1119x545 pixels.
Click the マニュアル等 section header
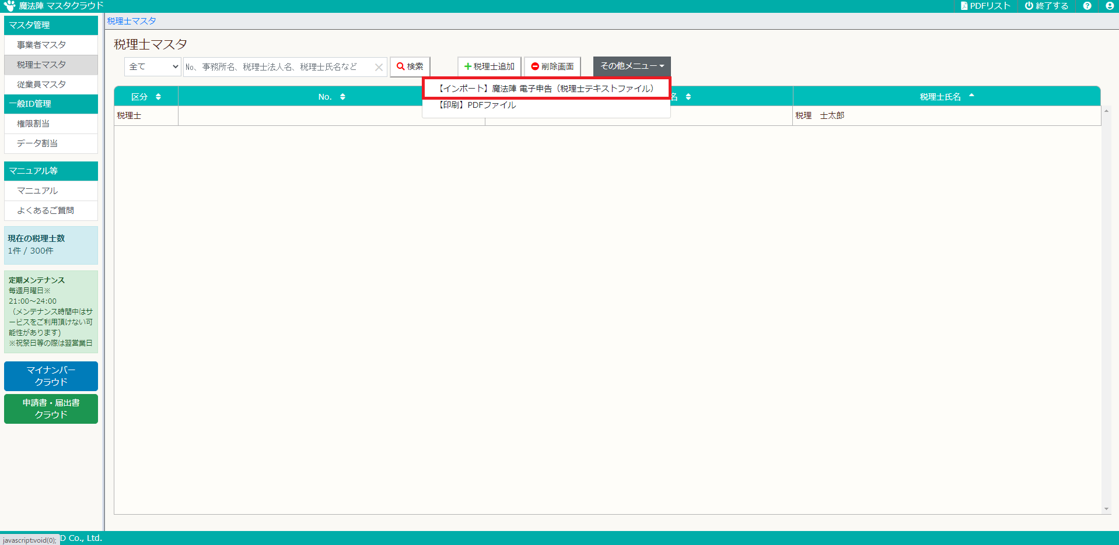(x=51, y=171)
